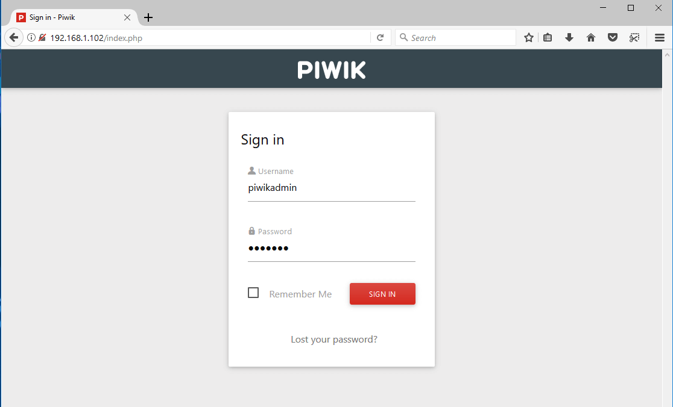Close the Sign in - Piwik tab
This screenshot has height=407, width=673.
(x=127, y=17)
